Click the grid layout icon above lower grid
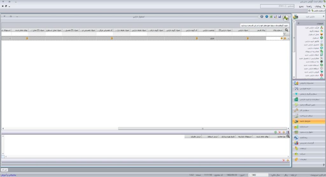This screenshot has height=177, width=326. [288, 132]
